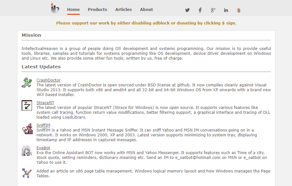Visit the Google Plus page icon
The width and height of the screenshot is (292, 186).
(213, 10)
